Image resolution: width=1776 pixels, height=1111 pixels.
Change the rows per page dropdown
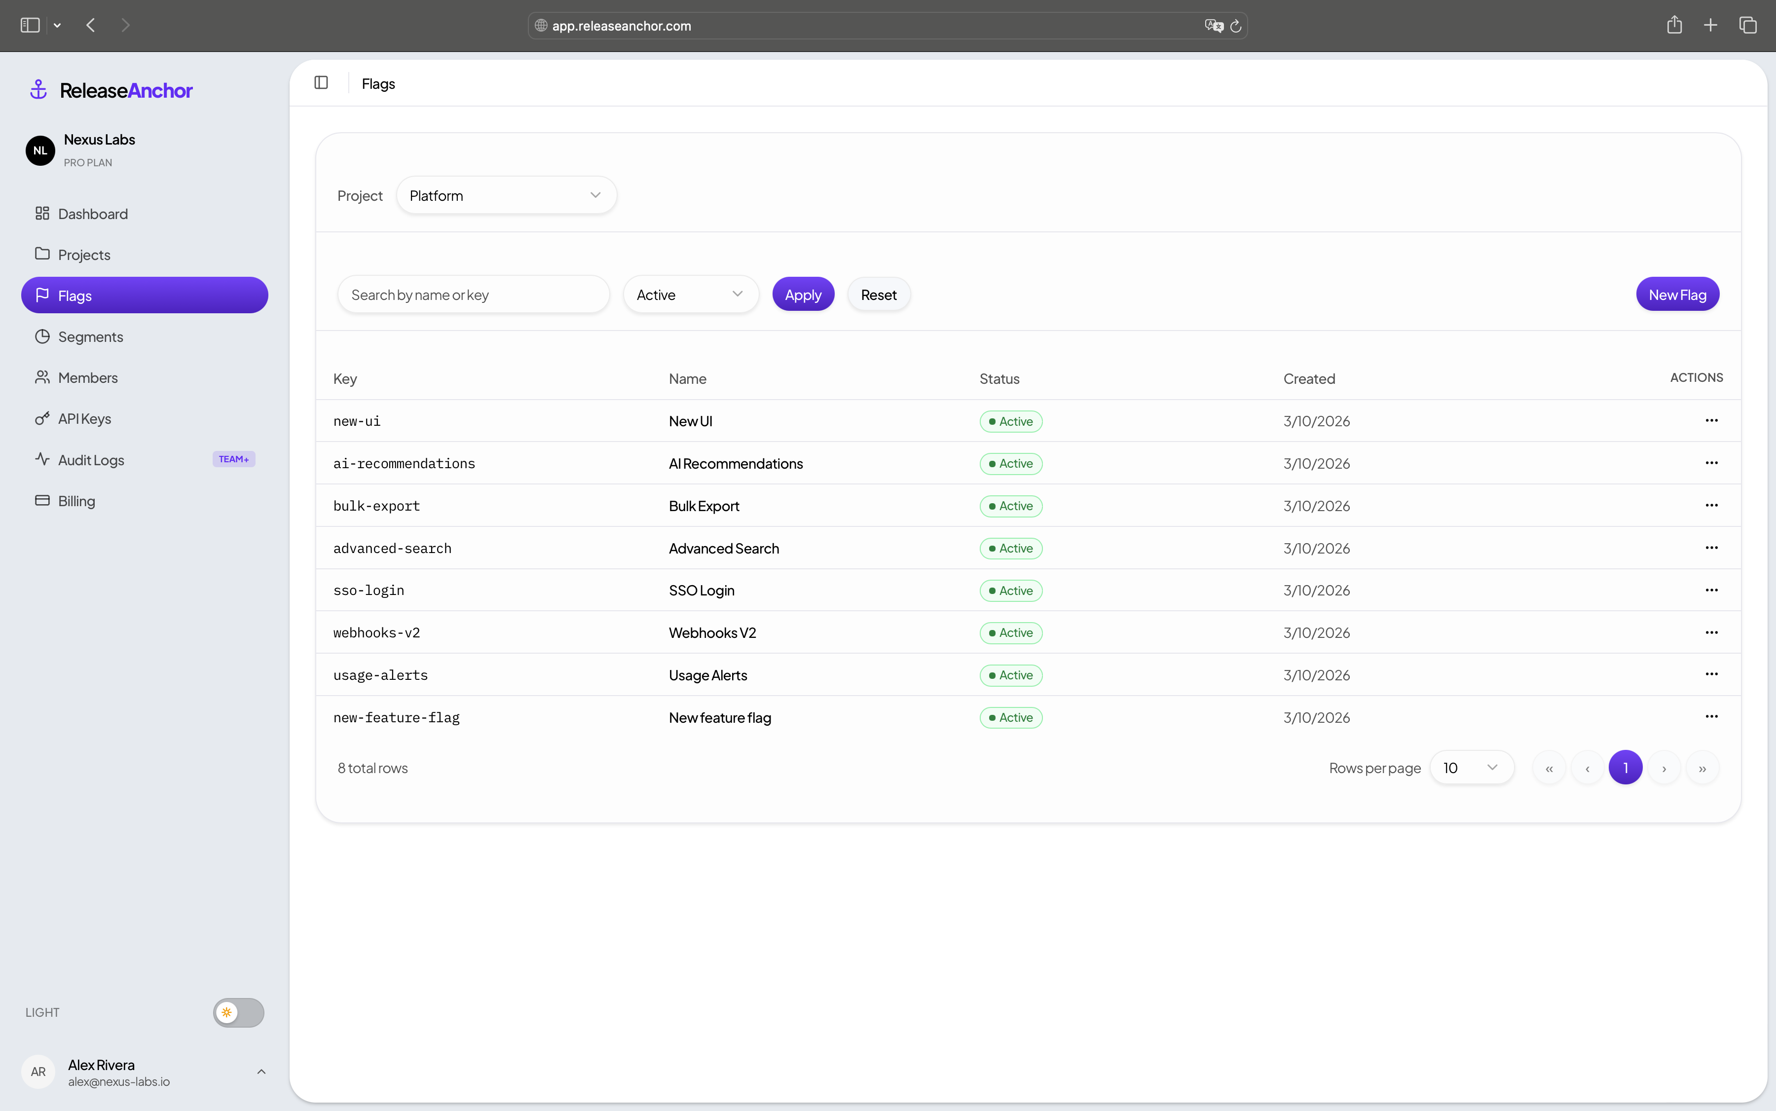(1470, 767)
